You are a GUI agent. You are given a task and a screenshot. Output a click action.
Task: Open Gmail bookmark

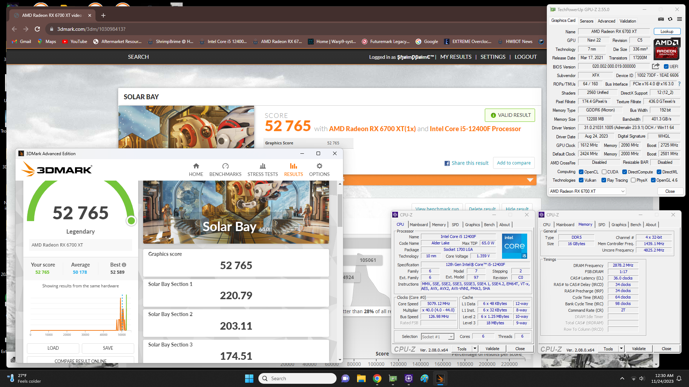click(22, 42)
